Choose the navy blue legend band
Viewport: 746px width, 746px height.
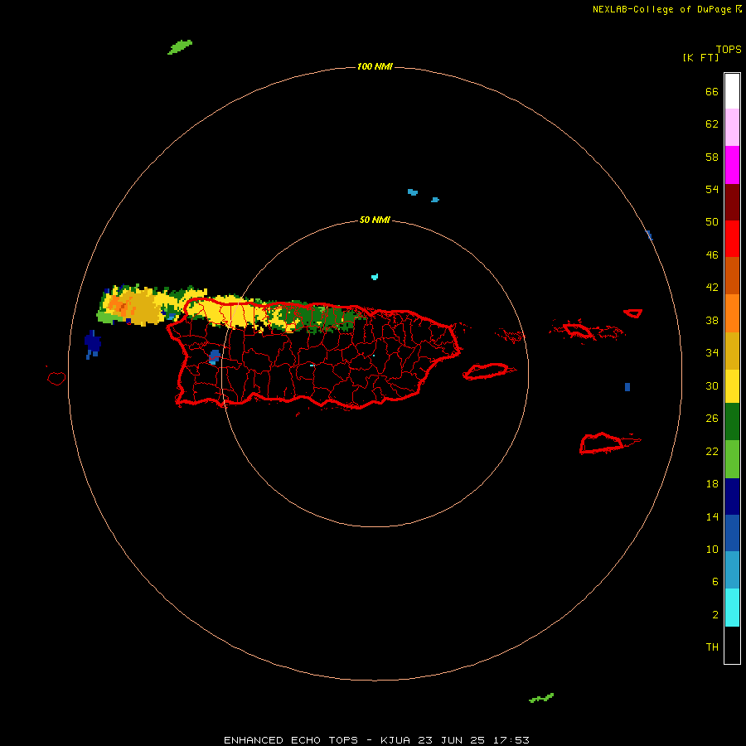point(732,497)
